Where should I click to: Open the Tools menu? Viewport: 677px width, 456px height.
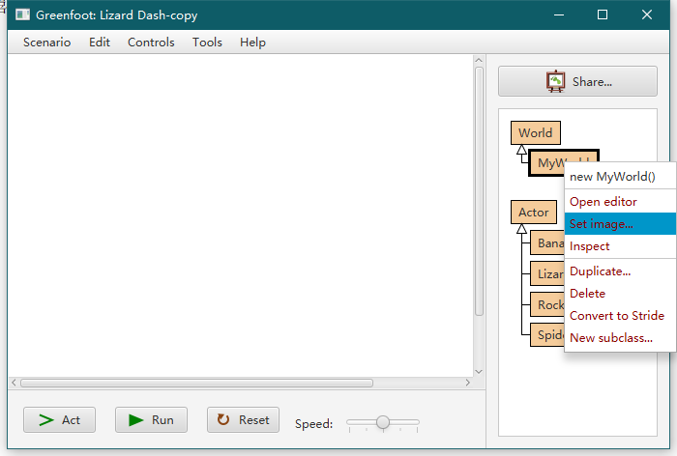tap(207, 43)
